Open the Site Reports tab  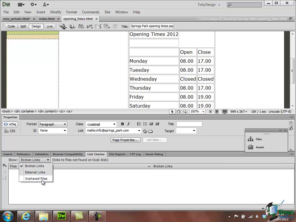pos(117,154)
